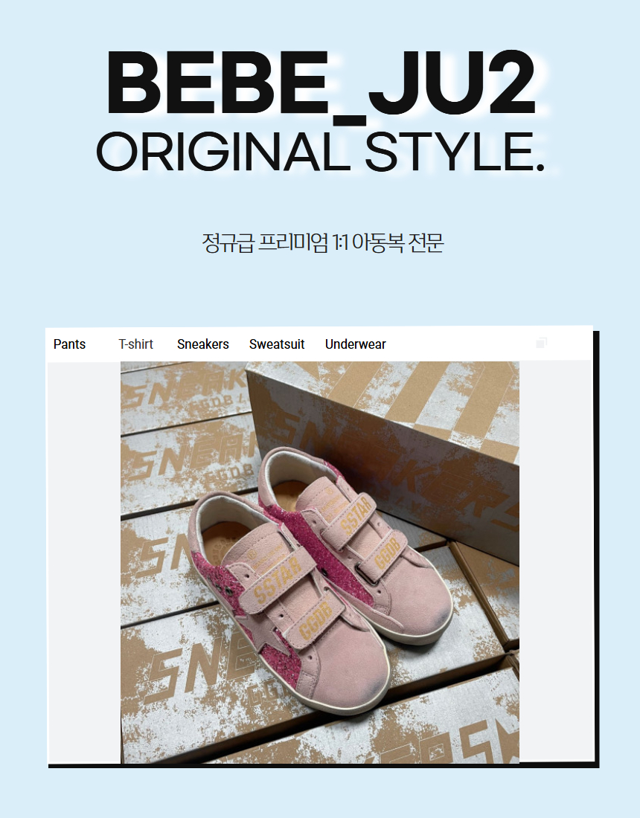Open the Pants tab
Screen dimensions: 640x818
click(69, 344)
